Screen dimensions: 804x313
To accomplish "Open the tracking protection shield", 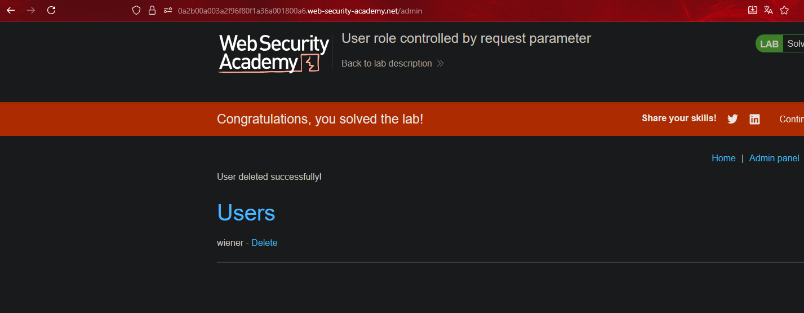I will coord(136,10).
